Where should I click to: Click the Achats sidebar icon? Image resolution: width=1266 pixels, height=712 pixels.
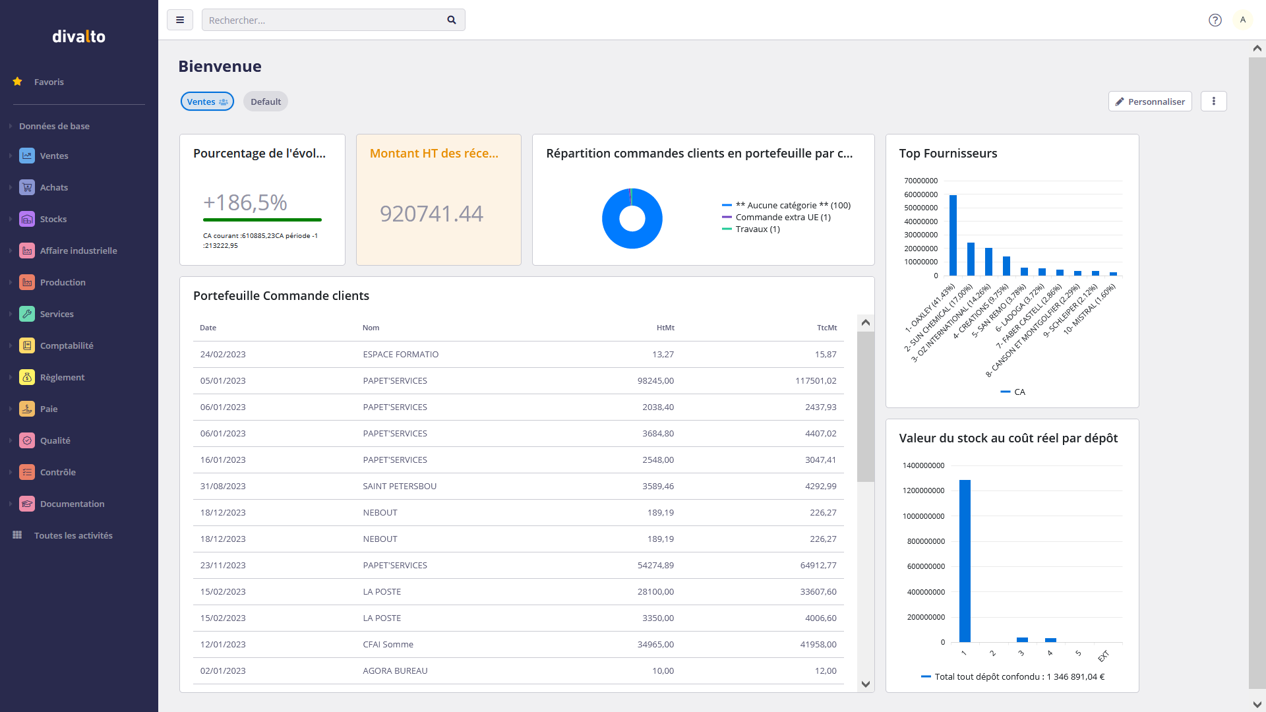click(x=27, y=187)
